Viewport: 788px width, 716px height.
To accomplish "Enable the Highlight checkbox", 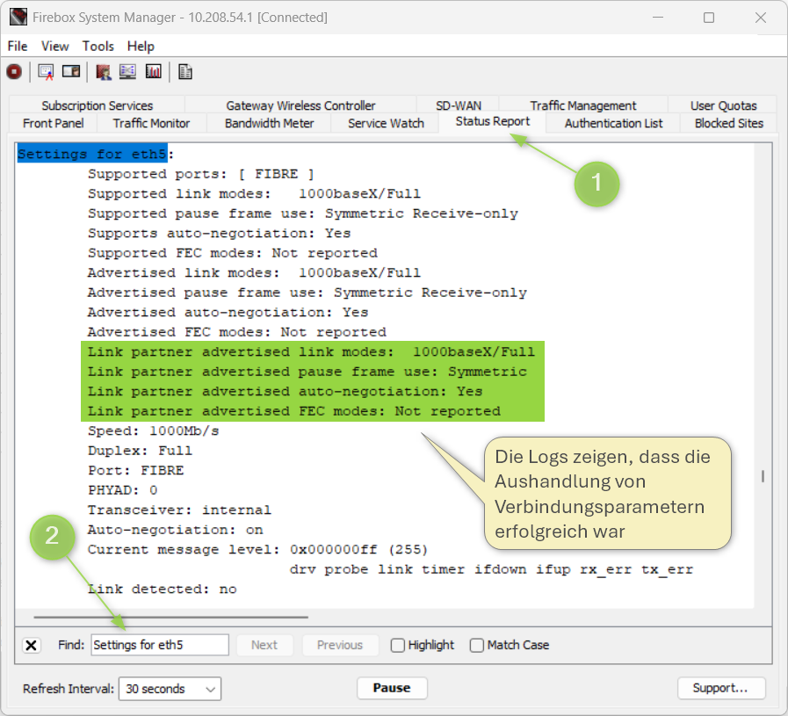I will pos(398,646).
